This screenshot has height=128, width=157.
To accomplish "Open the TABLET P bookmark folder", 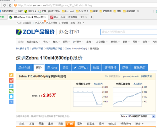I will (82, 11).
